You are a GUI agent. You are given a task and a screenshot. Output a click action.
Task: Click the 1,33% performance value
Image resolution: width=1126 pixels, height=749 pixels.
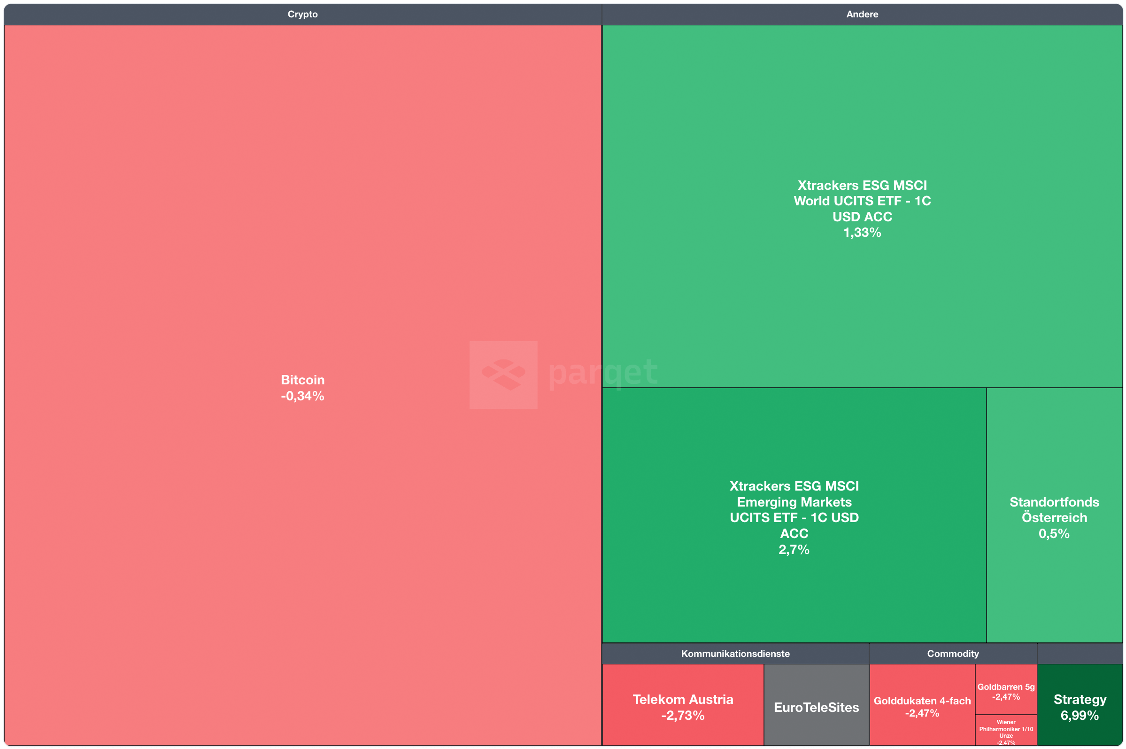point(862,233)
